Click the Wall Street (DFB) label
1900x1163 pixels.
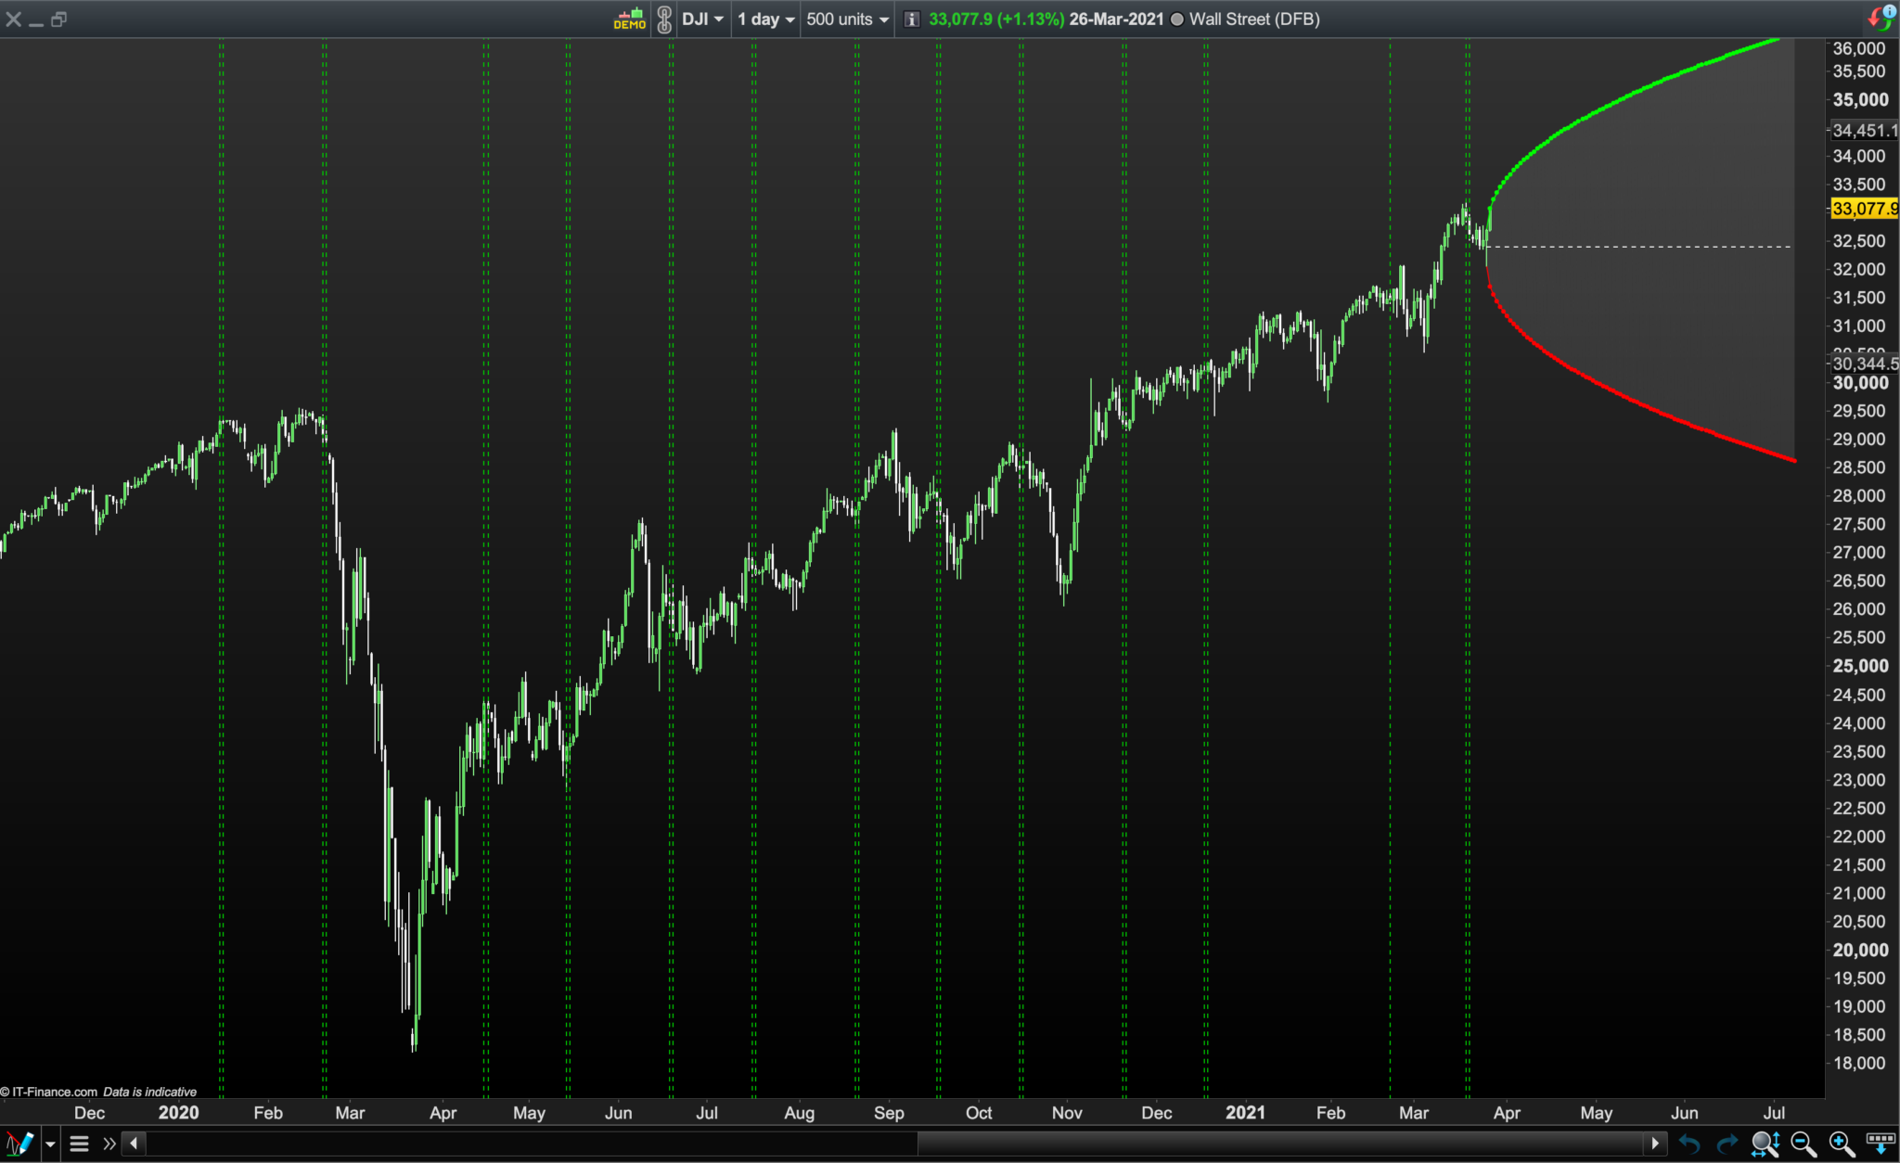[1253, 19]
